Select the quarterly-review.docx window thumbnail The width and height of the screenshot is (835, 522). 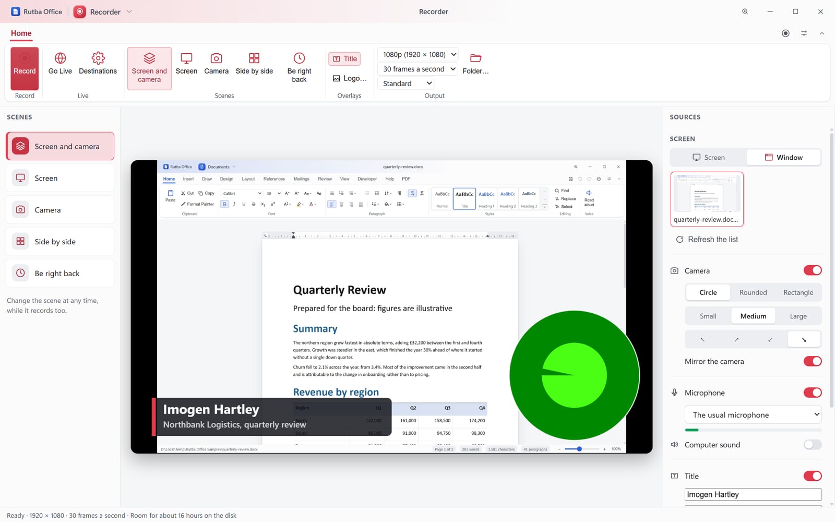point(707,199)
